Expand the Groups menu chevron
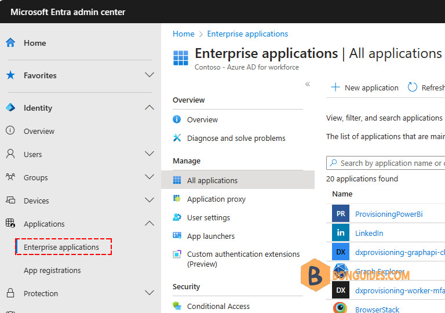Screen dimensions: 445x313 tap(149, 177)
